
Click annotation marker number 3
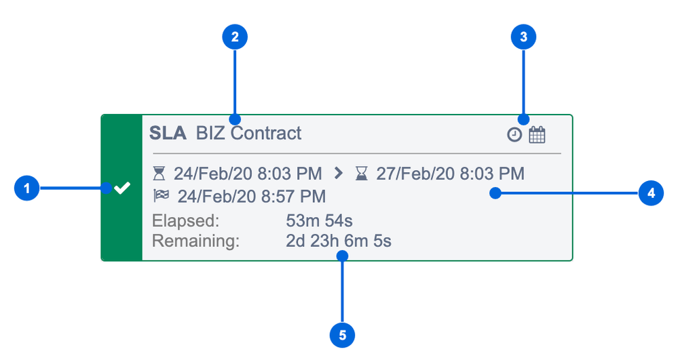523,37
